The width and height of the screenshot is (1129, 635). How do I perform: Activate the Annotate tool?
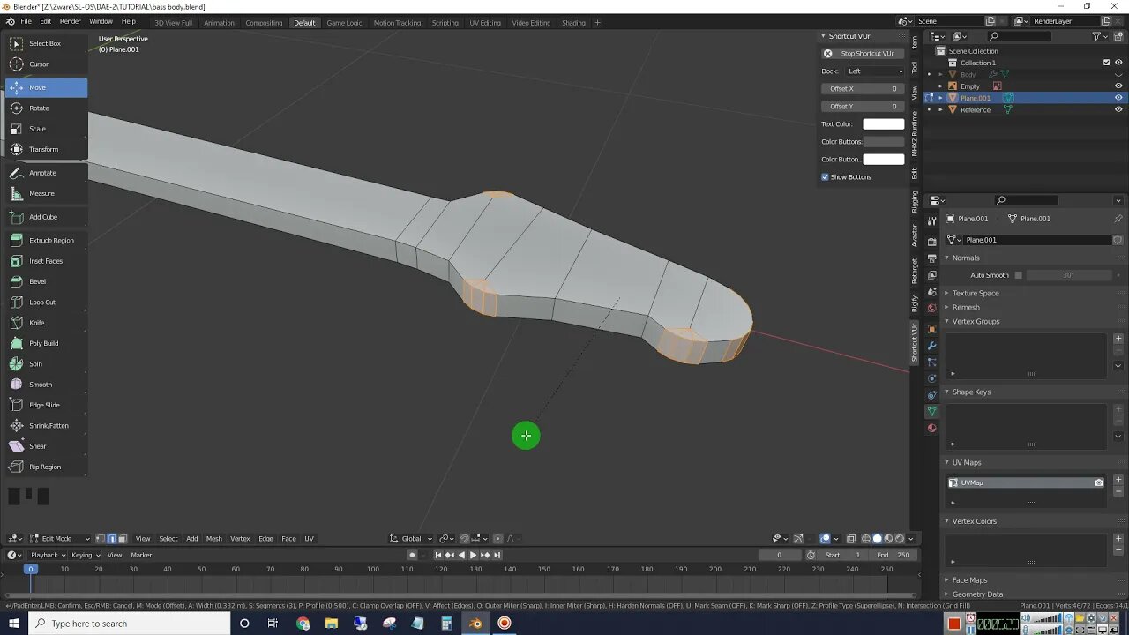click(46, 173)
